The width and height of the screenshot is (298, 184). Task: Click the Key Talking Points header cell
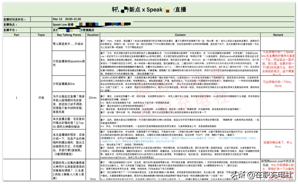tap(69, 35)
